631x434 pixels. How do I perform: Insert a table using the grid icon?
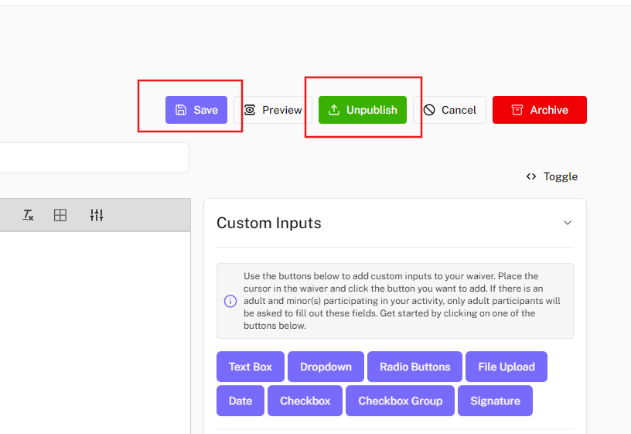point(60,215)
